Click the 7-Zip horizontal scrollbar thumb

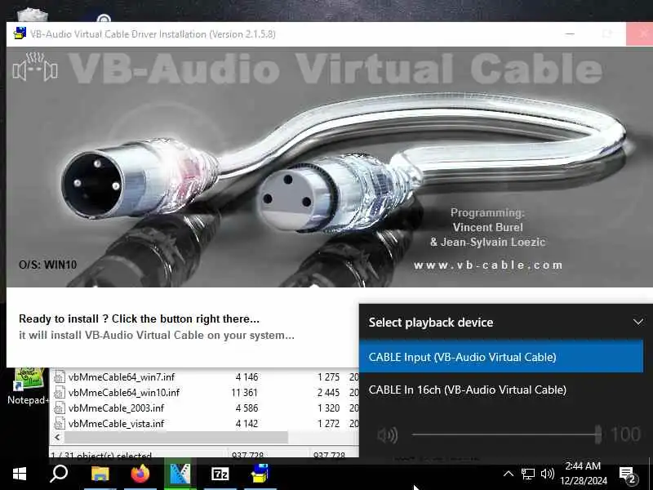pyautogui.click(x=176, y=437)
